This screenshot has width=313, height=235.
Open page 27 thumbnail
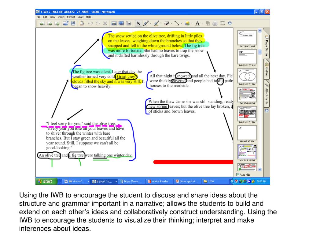tap(247, 114)
